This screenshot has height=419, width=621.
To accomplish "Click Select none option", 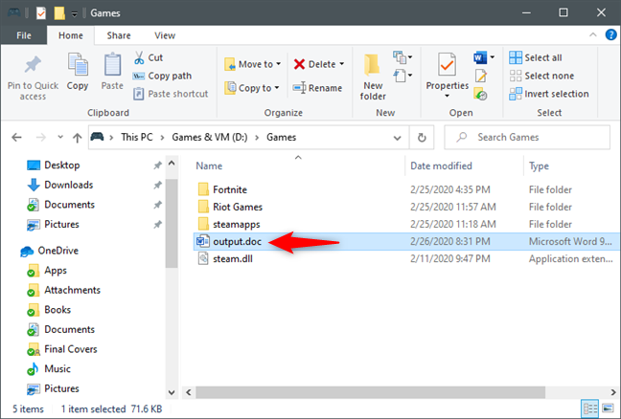I will (x=541, y=76).
